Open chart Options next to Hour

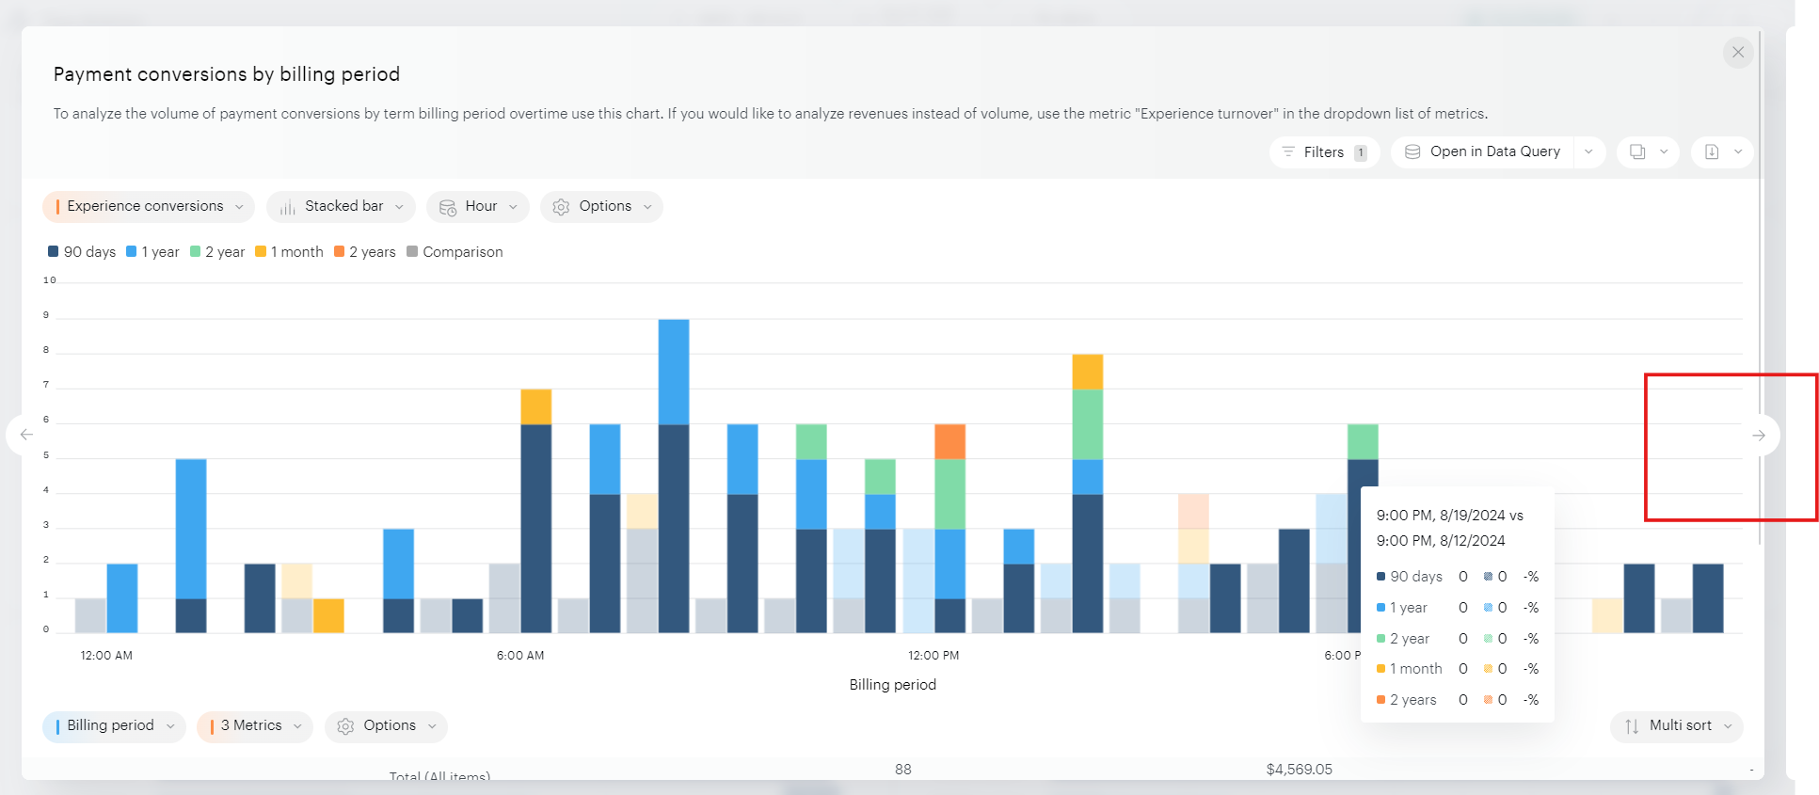click(x=601, y=207)
